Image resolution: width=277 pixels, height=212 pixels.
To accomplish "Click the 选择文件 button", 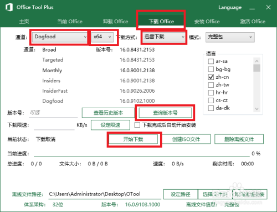I will point(215,194).
